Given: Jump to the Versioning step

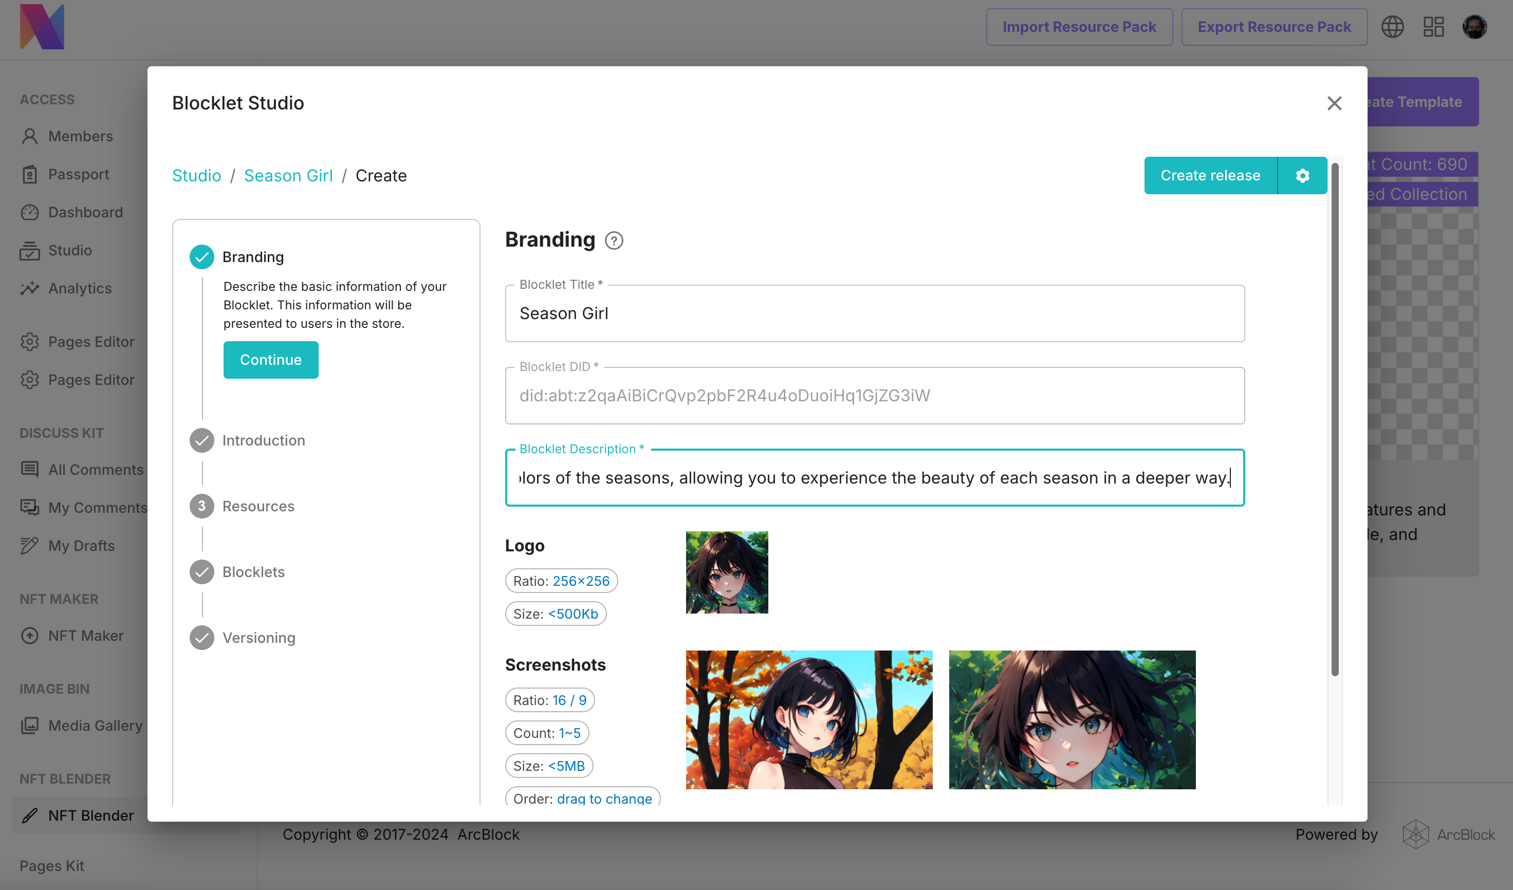Looking at the screenshot, I should pos(258,637).
